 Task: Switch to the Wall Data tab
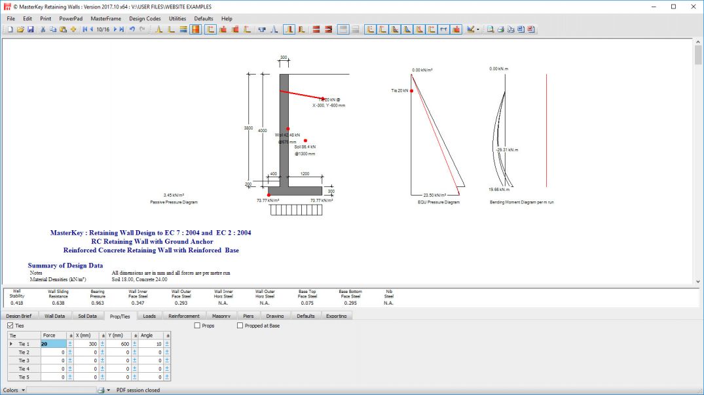55,316
